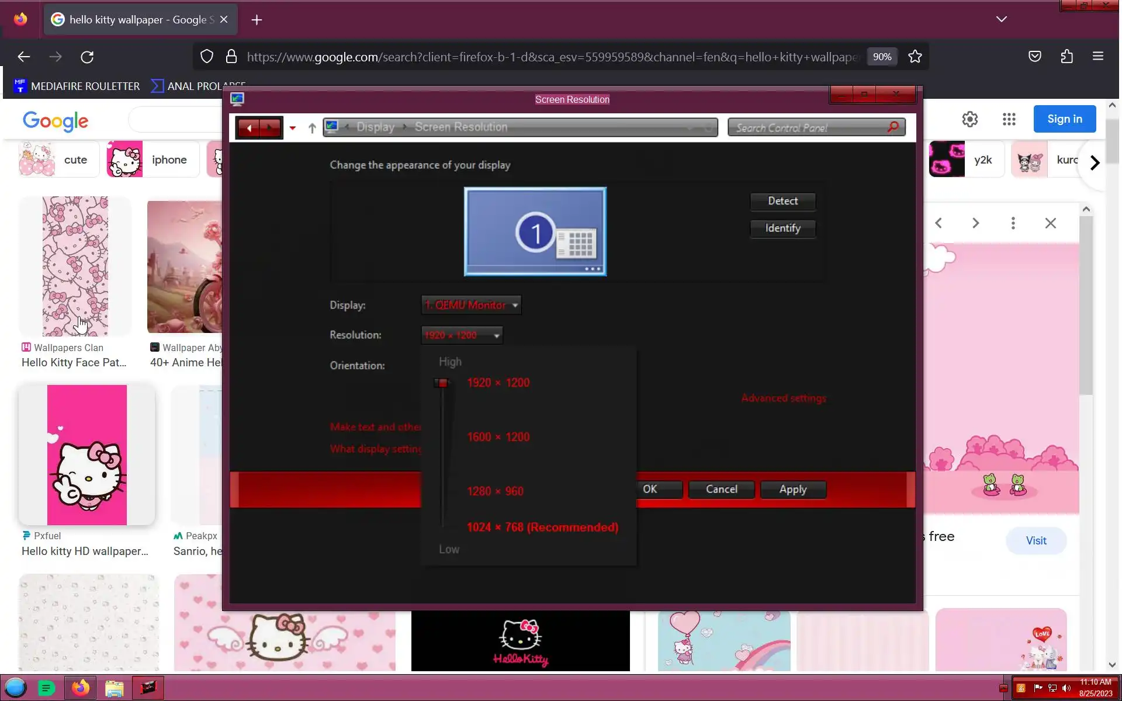Toggle the Resolution 1920 × 1200 dropdown
1122x701 pixels.
[x=462, y=335]
